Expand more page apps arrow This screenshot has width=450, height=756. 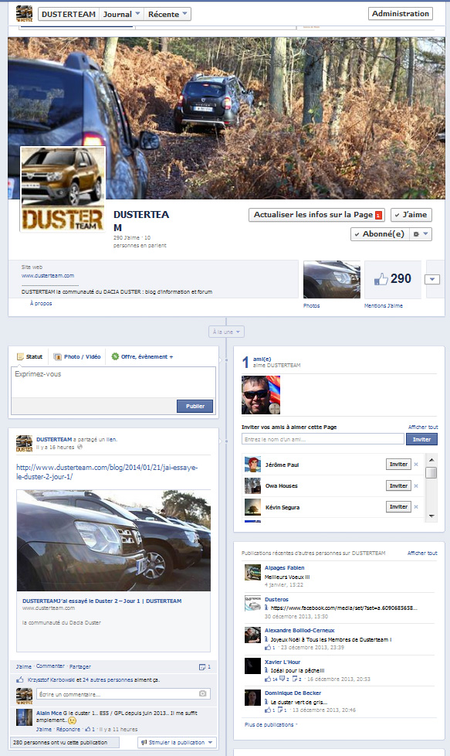(x=432, y=280)
